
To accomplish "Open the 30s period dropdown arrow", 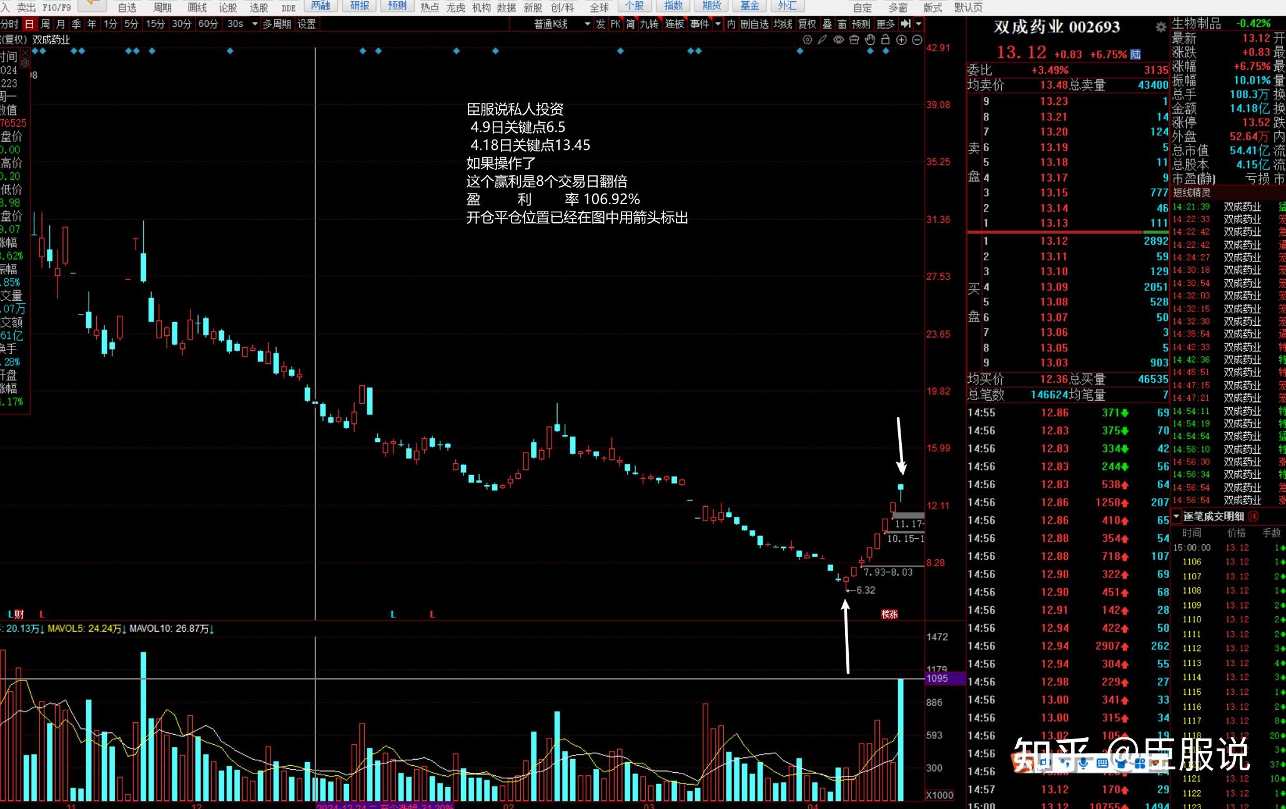I will click(x=255, y=24).
